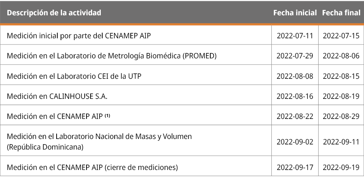Click the "Descripción de la actividad" column header

click(54, 12)
